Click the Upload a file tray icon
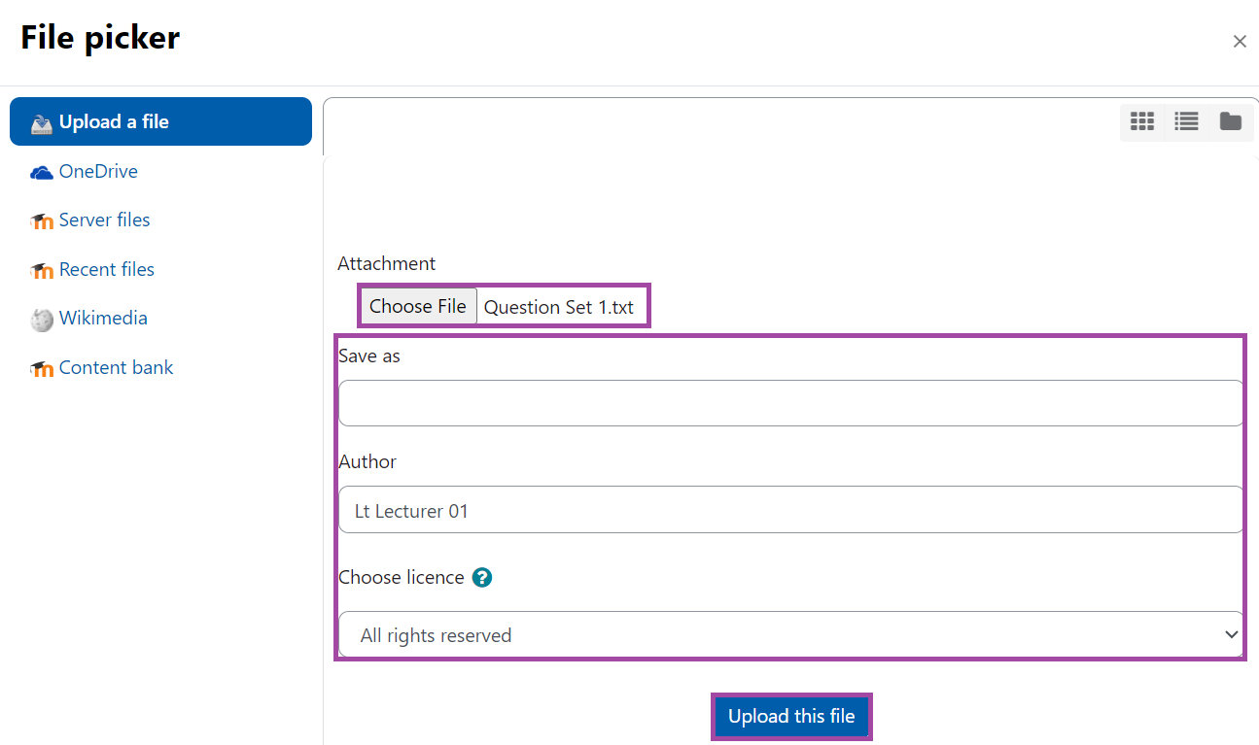Image resolution: width=1259 pixels, height=745 pixels. click(x=42, y=123)
